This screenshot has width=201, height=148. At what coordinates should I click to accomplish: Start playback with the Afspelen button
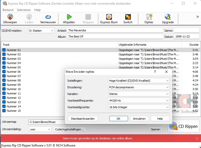tap(69, 19)
